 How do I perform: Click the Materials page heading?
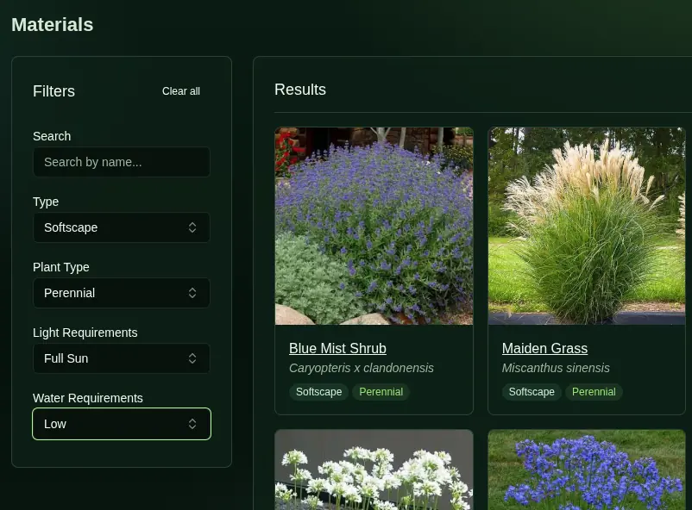coord(52,25)
